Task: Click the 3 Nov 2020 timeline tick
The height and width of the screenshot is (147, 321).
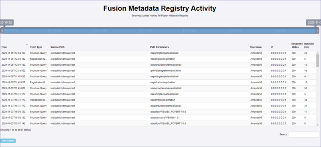Action: click(279, 30)
